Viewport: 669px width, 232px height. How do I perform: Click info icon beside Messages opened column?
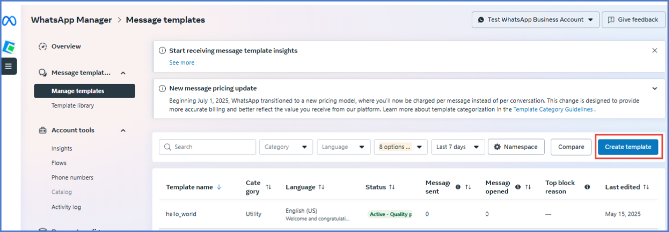[x=518, y=187]
